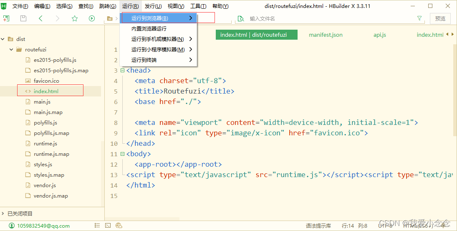Open the 发行(U) menu
The width and height of the screenshot is (457, 231).
[x=153, y=6]
